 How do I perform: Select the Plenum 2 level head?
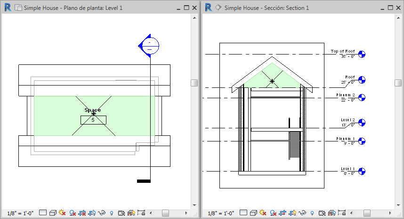click(362, 98)
